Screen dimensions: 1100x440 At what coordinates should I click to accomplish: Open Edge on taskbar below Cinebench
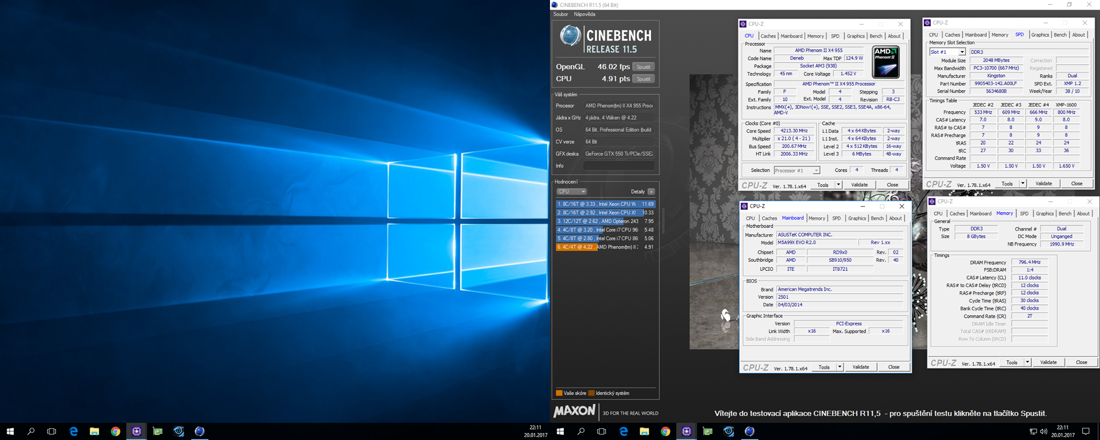click(x=624, y=431)
